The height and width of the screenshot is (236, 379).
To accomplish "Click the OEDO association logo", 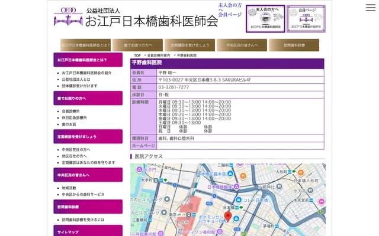I will pyautogui.click(x=68, y=18).
